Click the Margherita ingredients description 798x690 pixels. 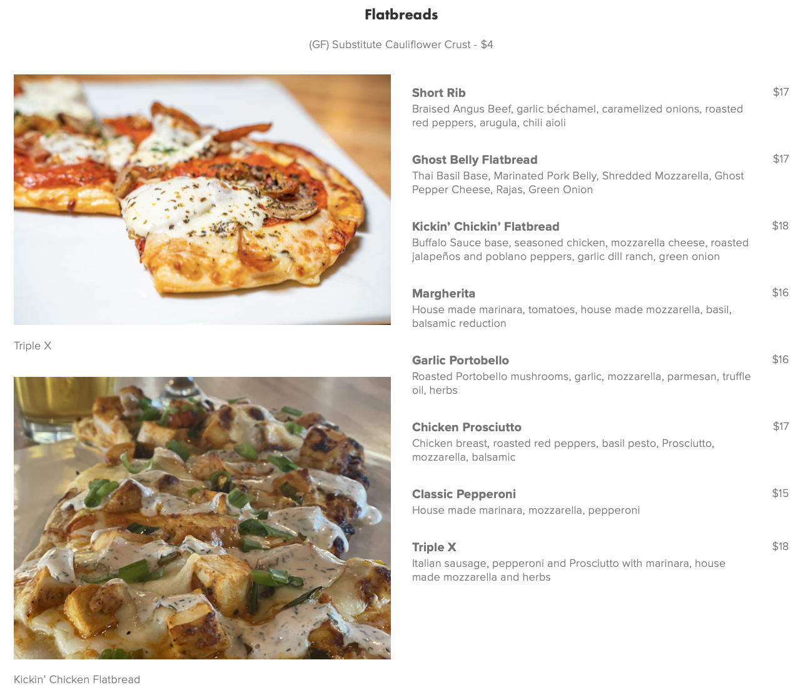coord(571,316)
